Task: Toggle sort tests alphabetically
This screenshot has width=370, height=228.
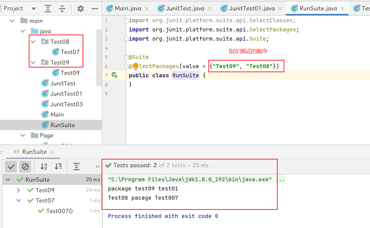Action: tap(44, 166)
